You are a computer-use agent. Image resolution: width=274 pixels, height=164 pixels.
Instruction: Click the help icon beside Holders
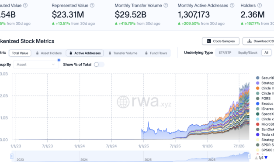pyautogui.click(x=260, y=5)
